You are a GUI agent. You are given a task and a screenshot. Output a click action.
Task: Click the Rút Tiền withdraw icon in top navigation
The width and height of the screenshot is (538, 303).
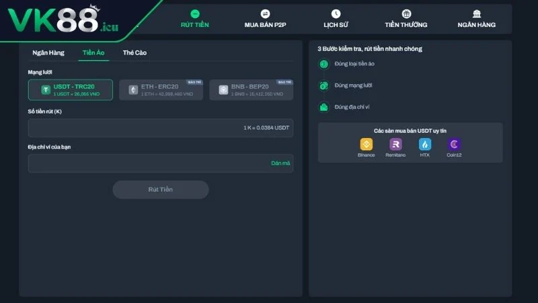click(x=195, y=13)
